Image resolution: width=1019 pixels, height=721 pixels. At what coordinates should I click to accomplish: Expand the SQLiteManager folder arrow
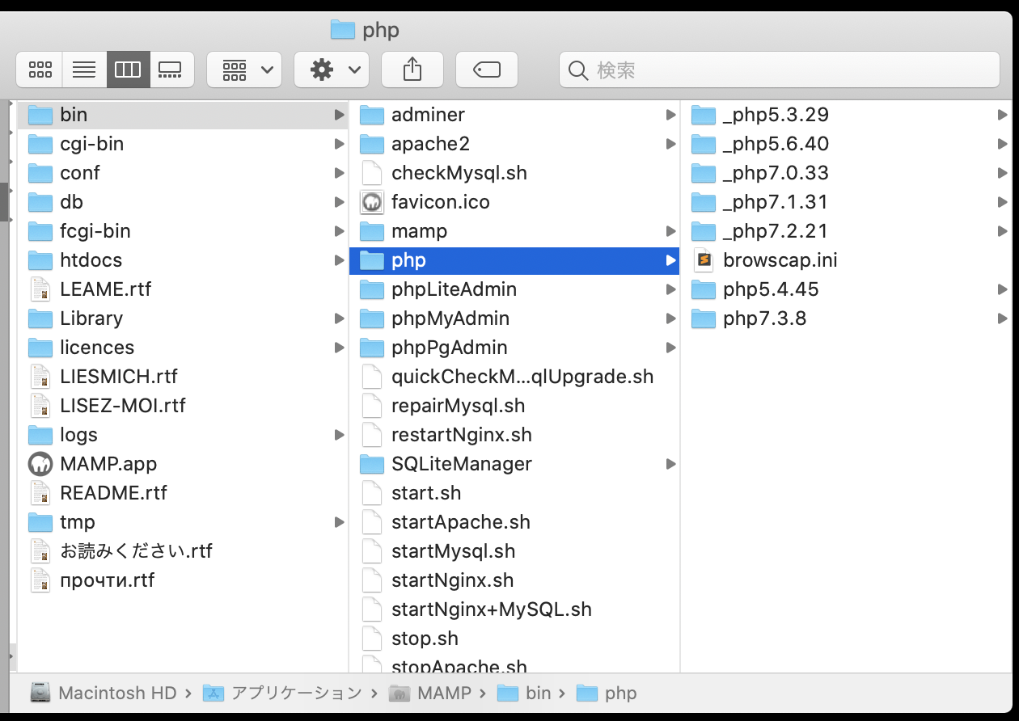[670, 464]
